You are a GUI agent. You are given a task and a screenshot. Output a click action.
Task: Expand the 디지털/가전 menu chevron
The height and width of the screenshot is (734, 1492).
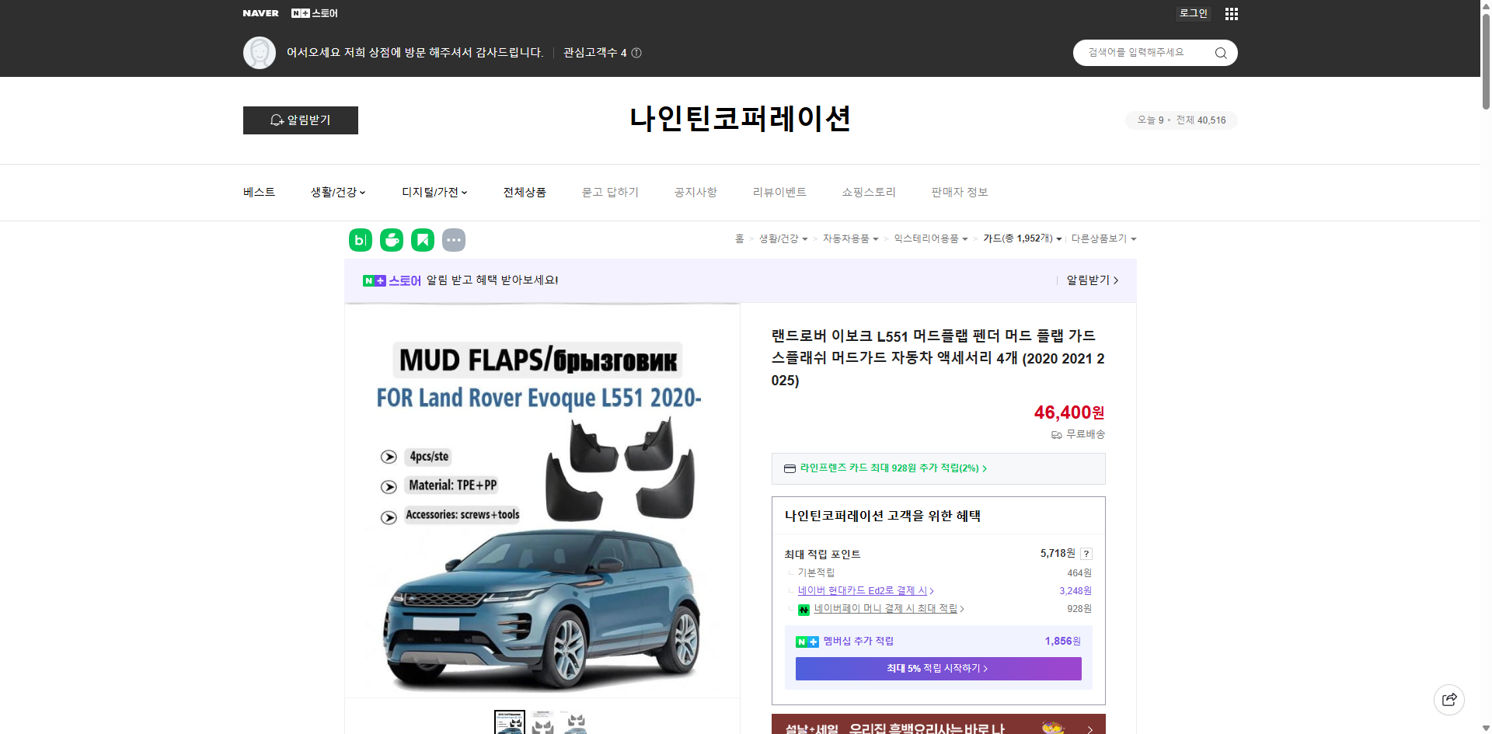click(464, 192)
